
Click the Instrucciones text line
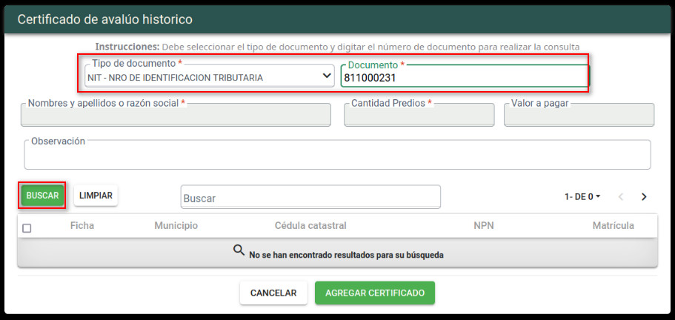click(x=338, y=47)
